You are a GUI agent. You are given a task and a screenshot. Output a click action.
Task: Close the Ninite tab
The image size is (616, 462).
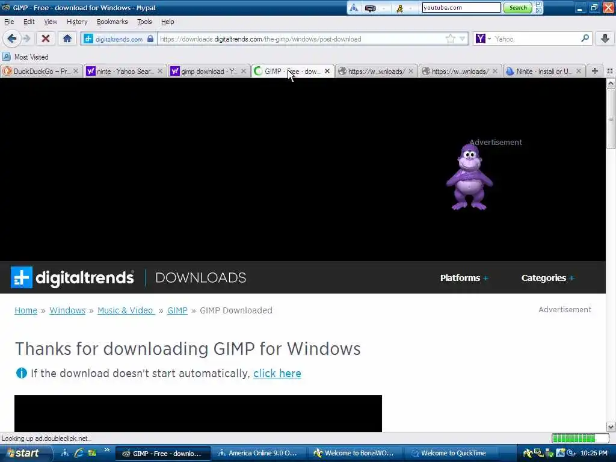click(x=579, y=71)
